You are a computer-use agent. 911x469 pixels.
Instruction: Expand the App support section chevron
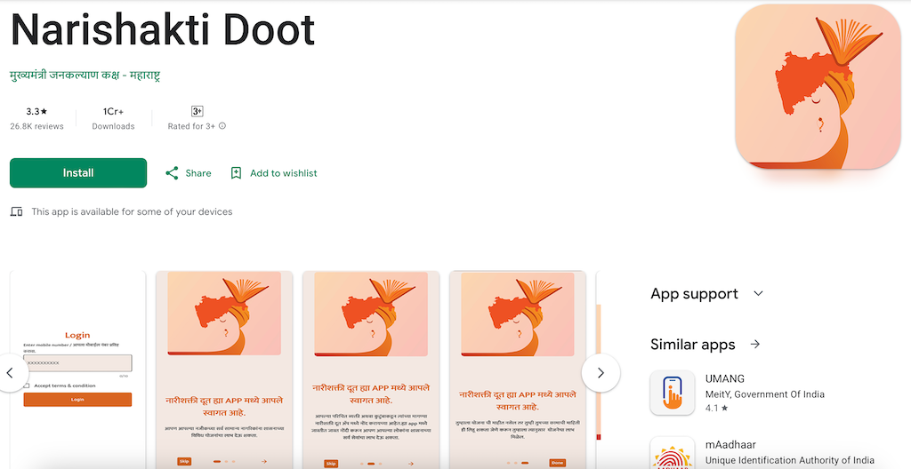point(758,294)
